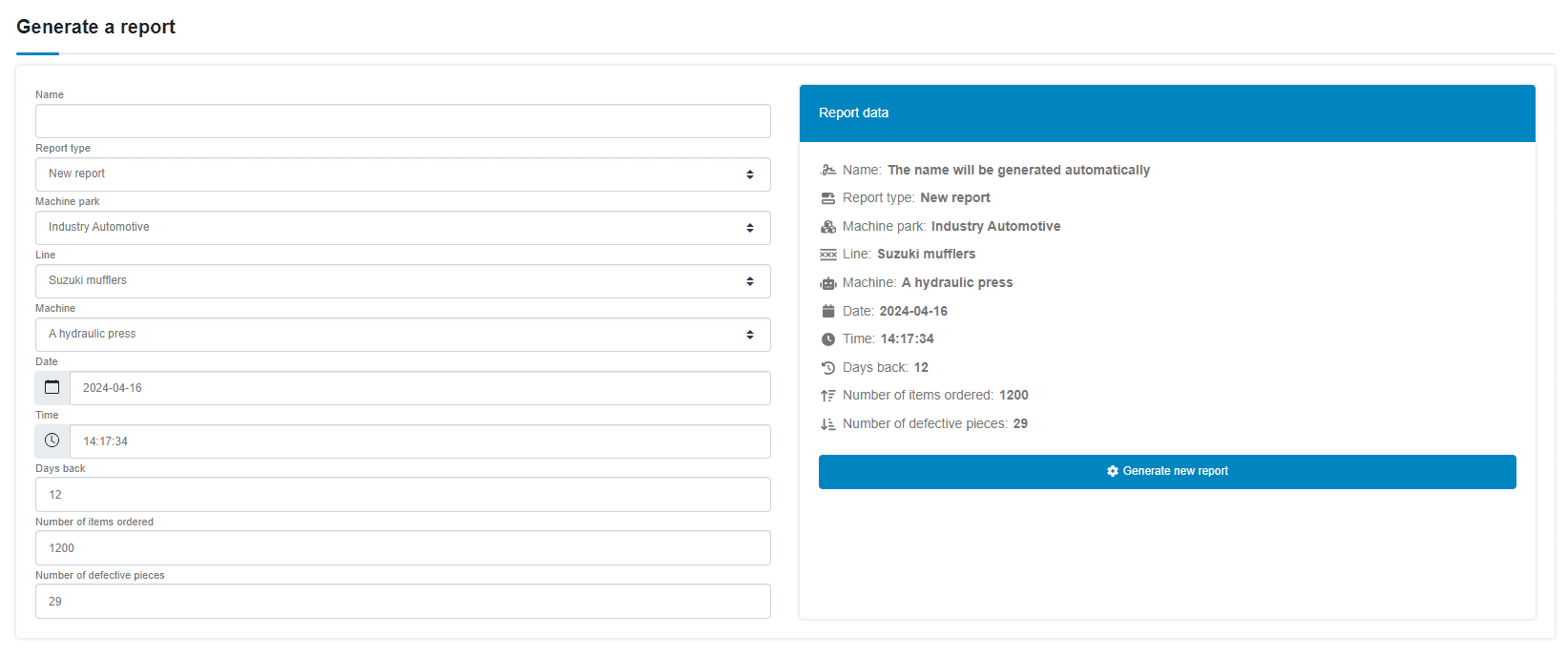Image resolution: width=1568 pixels, height=656 pixels.
Task: Click the Generate new report button
Action: click(x=1167, y=472)
